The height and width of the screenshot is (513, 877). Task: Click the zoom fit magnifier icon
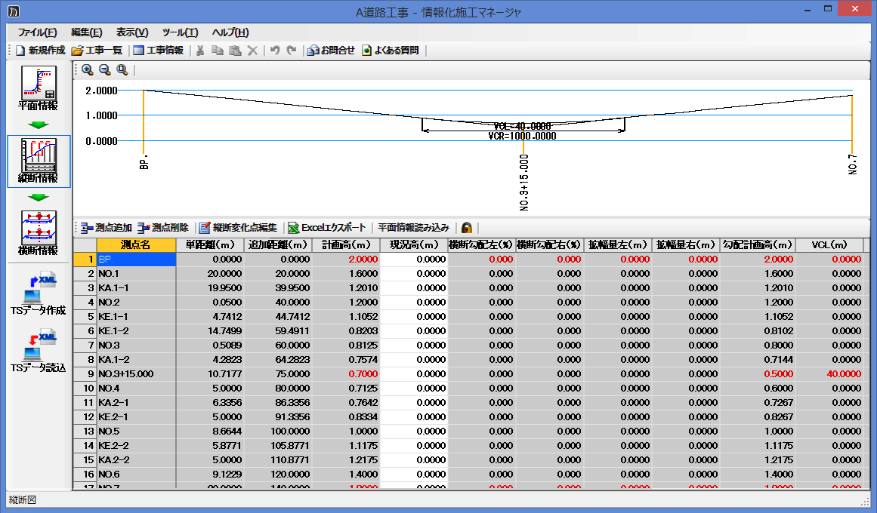(122, 70)
